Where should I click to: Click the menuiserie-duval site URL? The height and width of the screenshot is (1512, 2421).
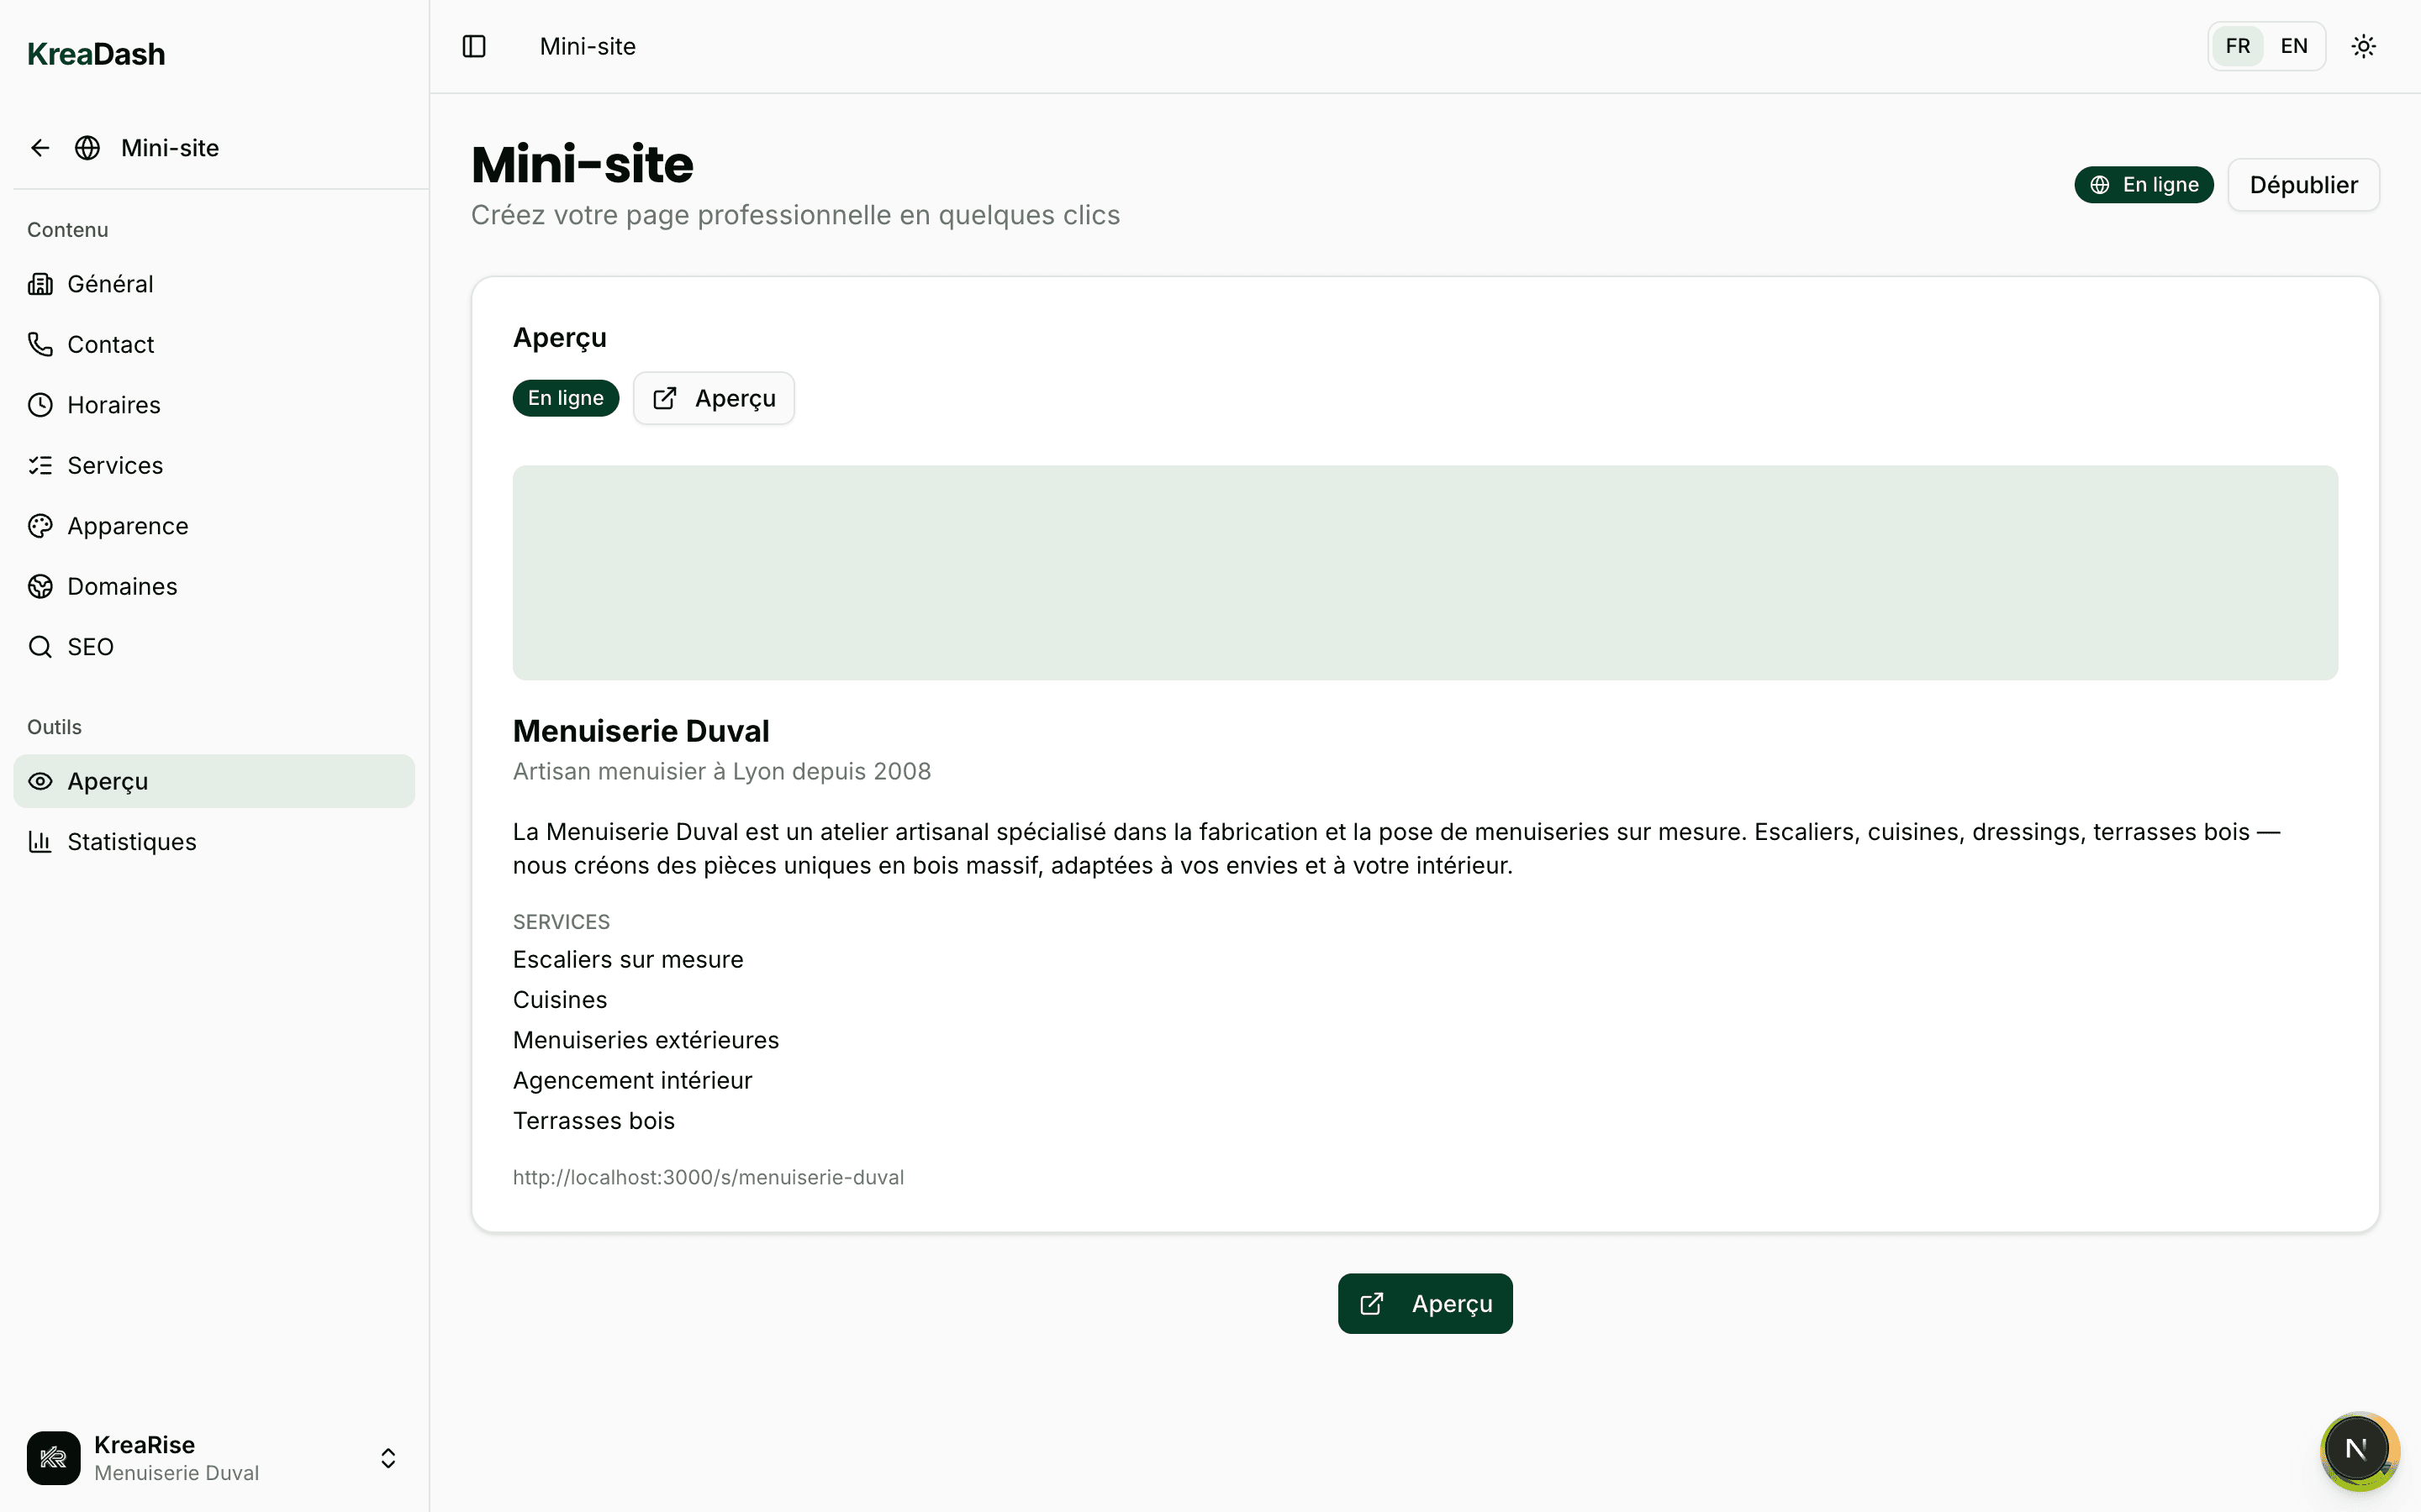tap(709, 1177)
